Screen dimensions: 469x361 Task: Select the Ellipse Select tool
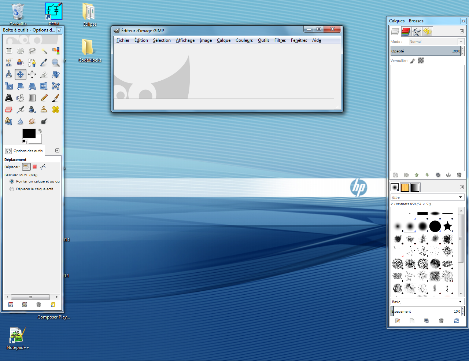(21, 51)
